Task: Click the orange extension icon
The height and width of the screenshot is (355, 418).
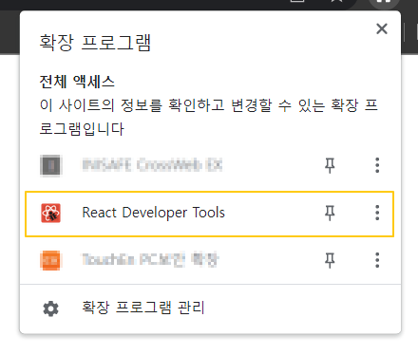Action: point(50,260)
